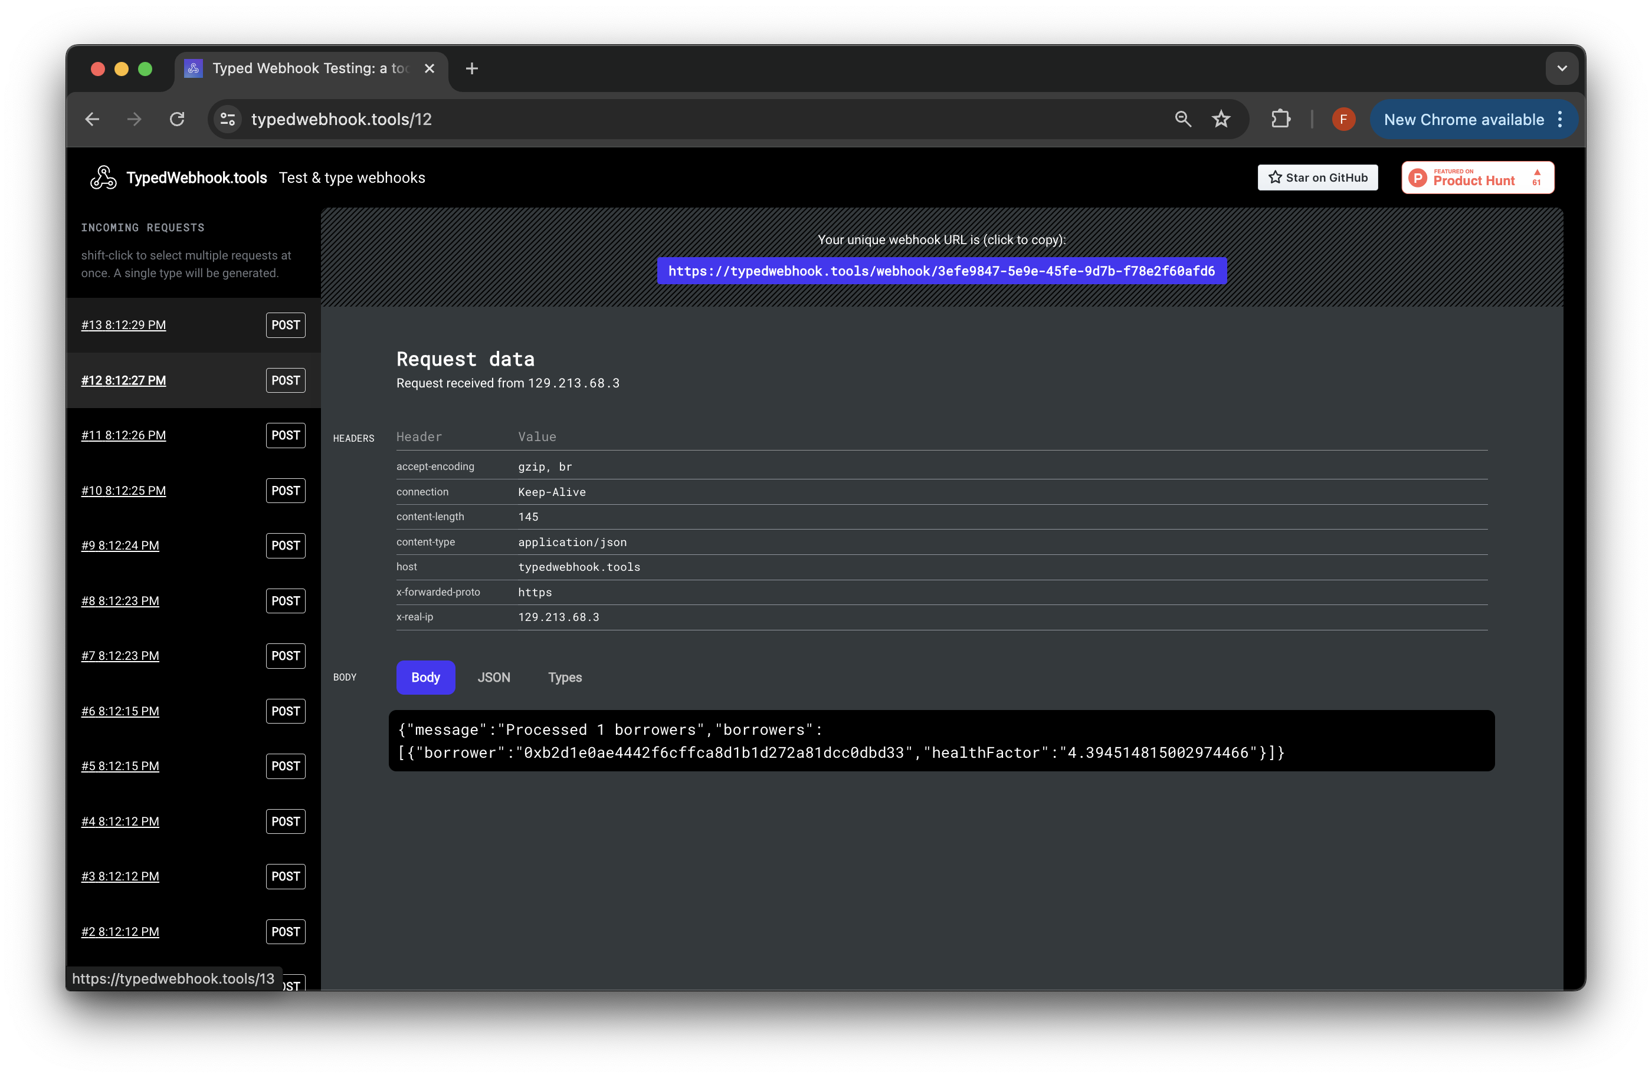Open request #4 8:12:12 PM
The height and width of the screenshot is (1078, 1652).
[x=120, y=821]
